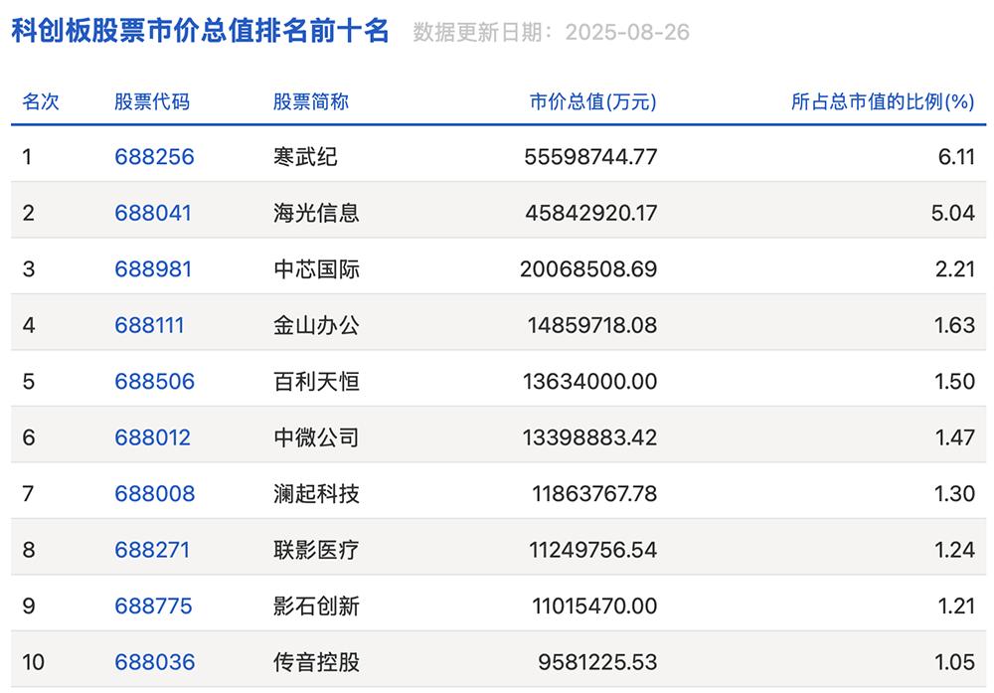Viewport: 994px width, 693px height.
Task: Open stock code link 688008
Action: point(155,494)
